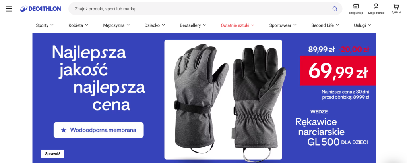The width and height of the screenshot is (407, 163).
Task: Click the search magnifier icon
Action: pos(335,9)
